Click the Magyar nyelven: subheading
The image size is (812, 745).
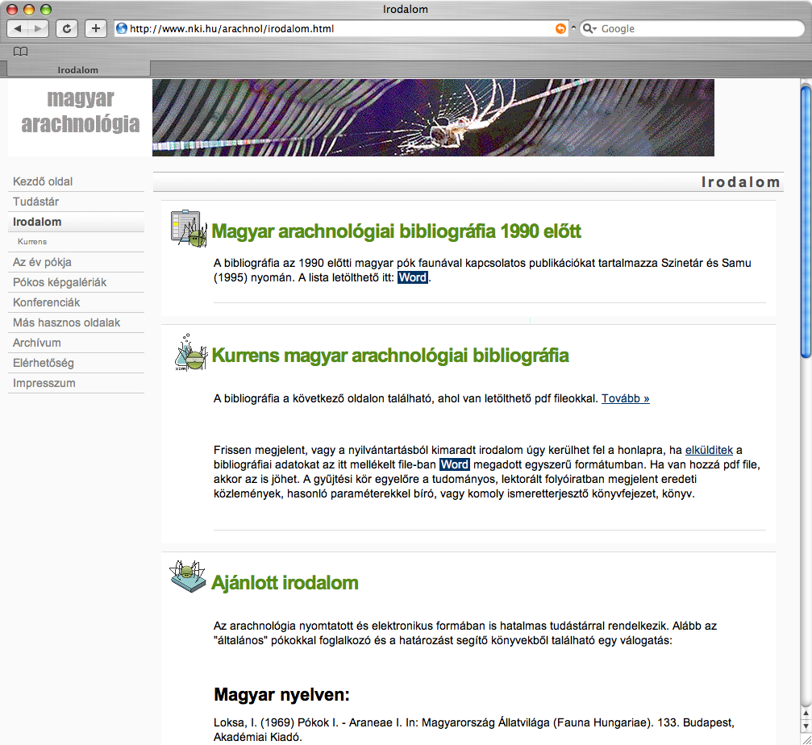[281, 695]
